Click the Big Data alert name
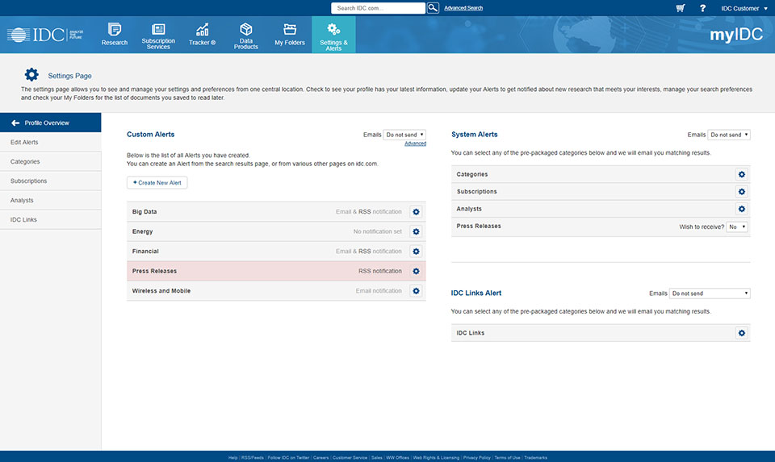 (x=145, y=212)
